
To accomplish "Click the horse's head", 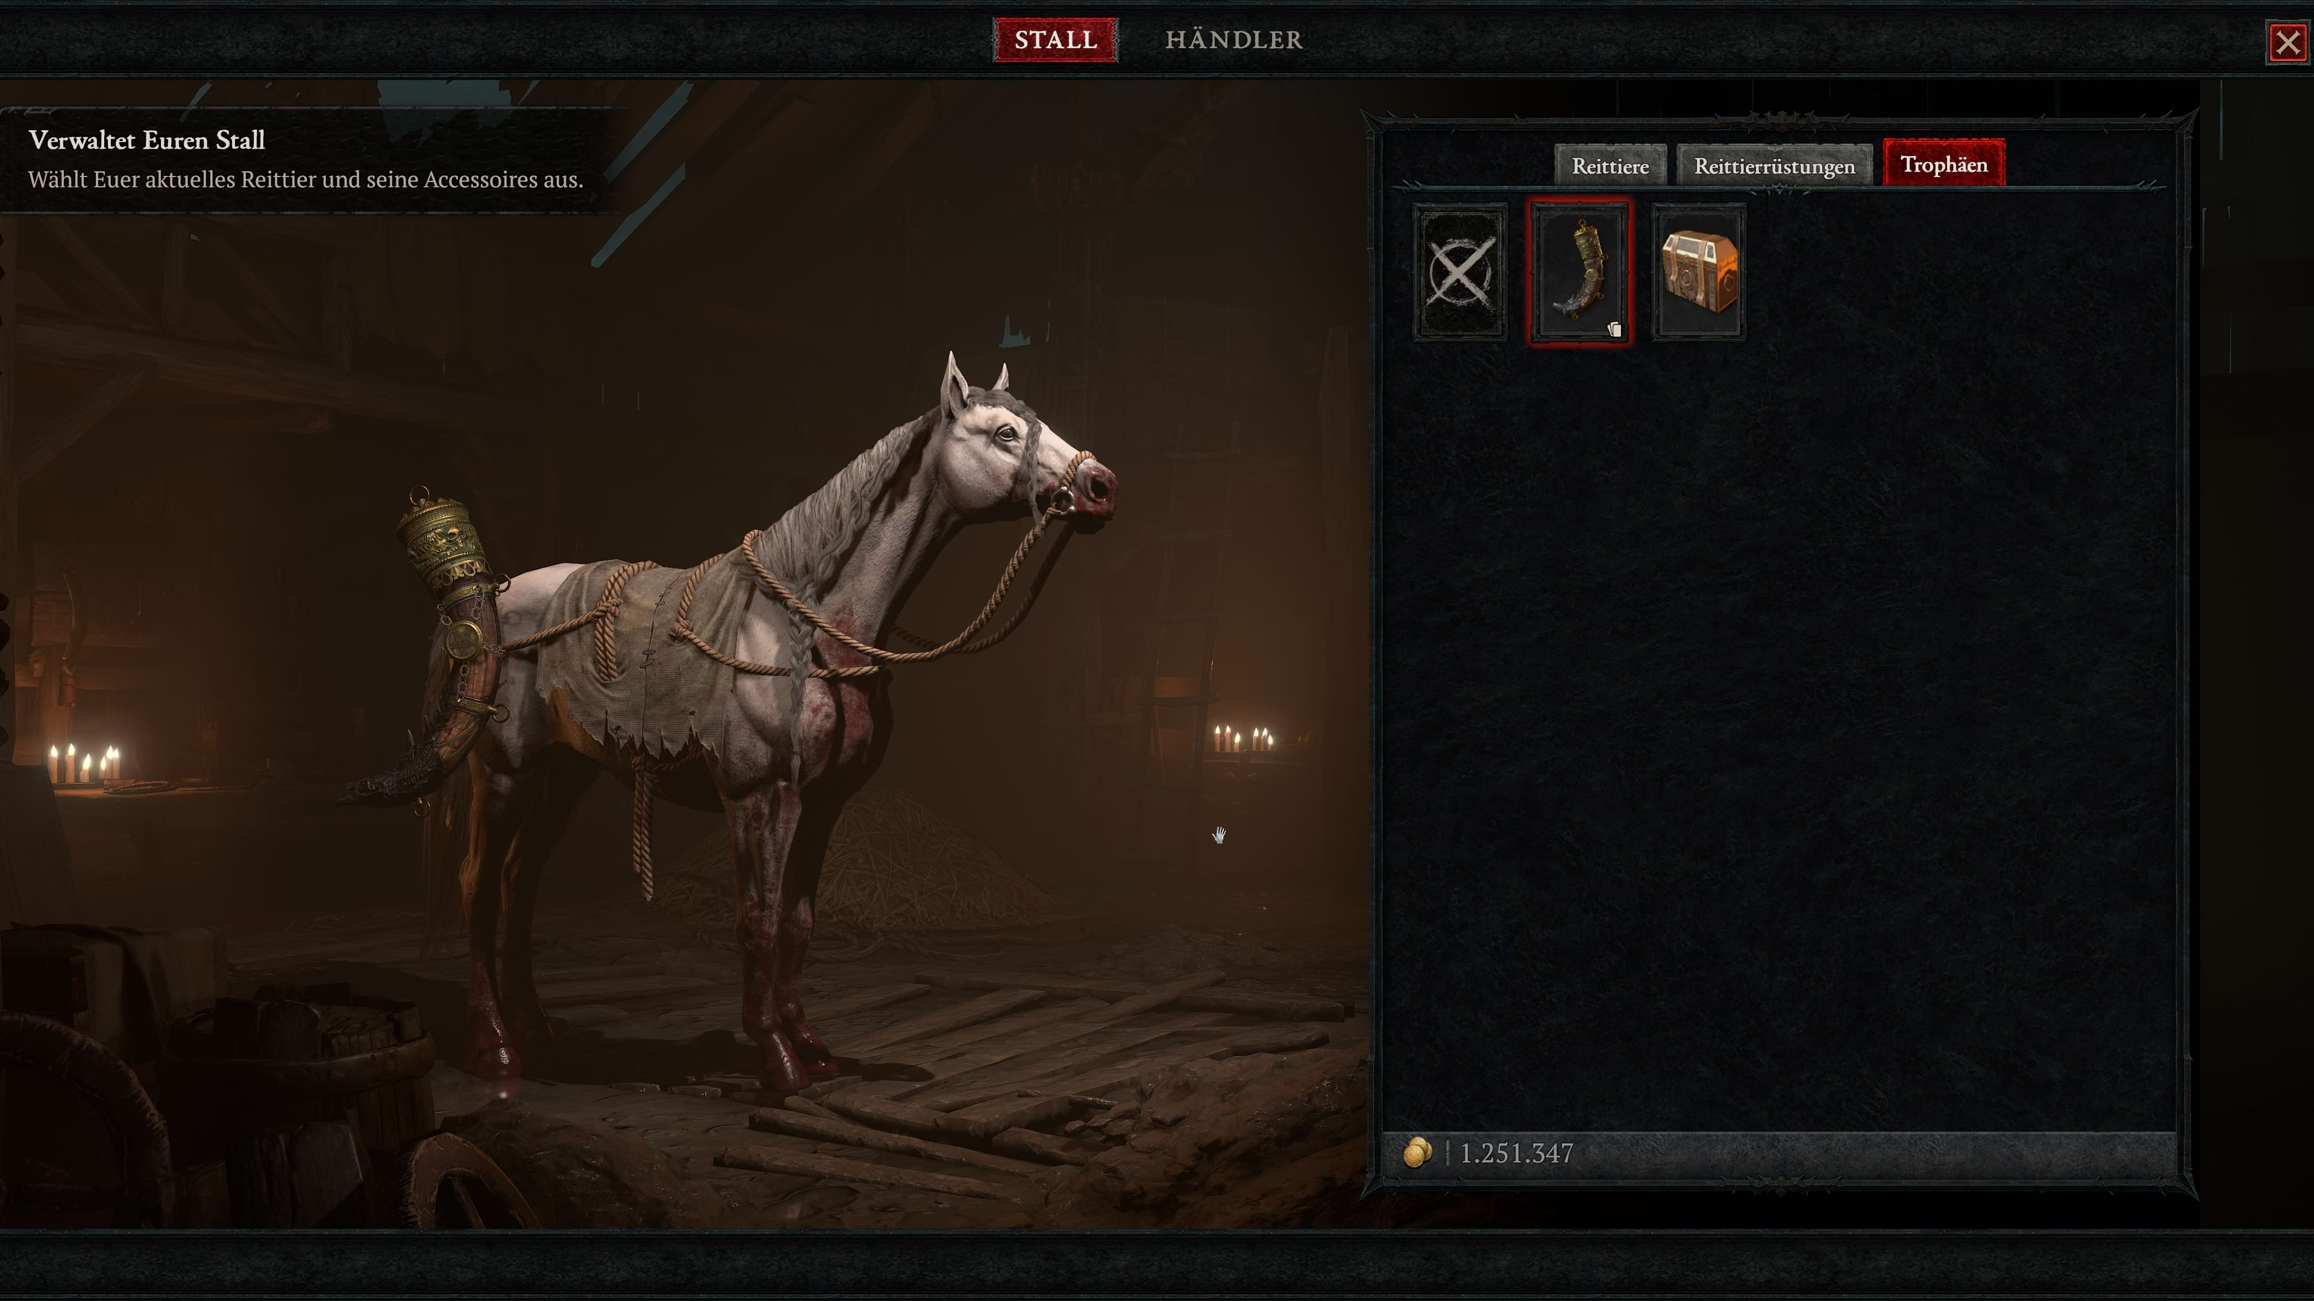I will pos(1024,449).
